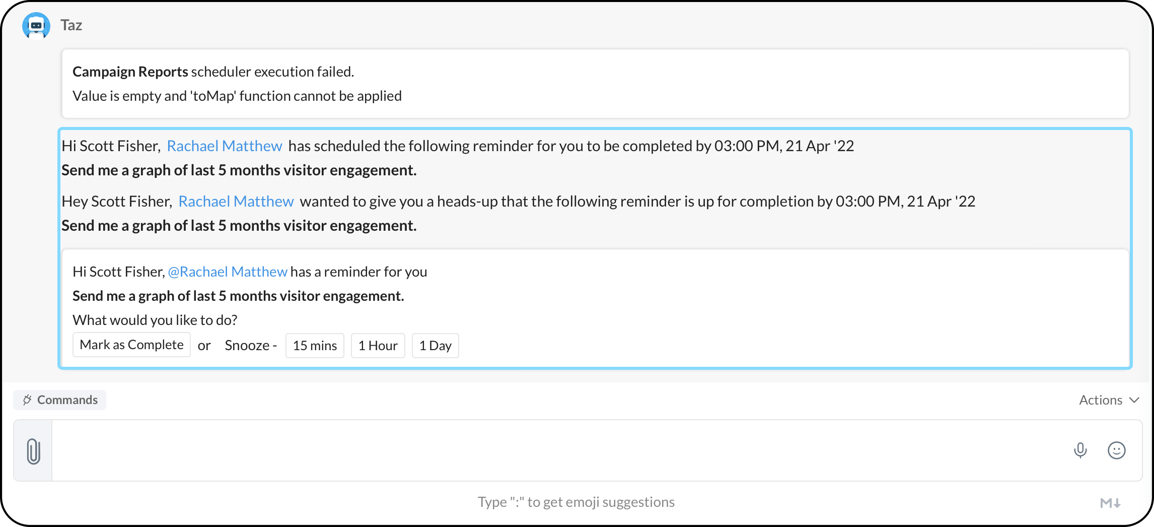Click the Taz chat title
This screenshot has width=1154, height=527.
pyautogui.click(x=71, y=25)
